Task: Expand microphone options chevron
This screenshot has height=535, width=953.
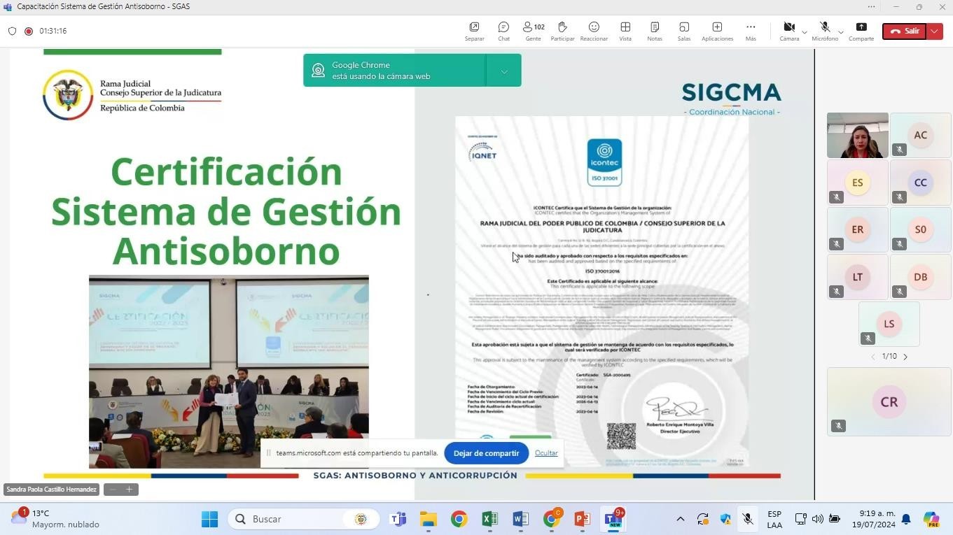Action: pyautogui.click(x=840, y=32)
